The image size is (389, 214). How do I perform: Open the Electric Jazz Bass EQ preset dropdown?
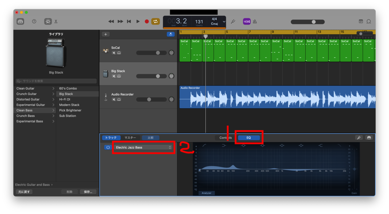click(143, 147)
